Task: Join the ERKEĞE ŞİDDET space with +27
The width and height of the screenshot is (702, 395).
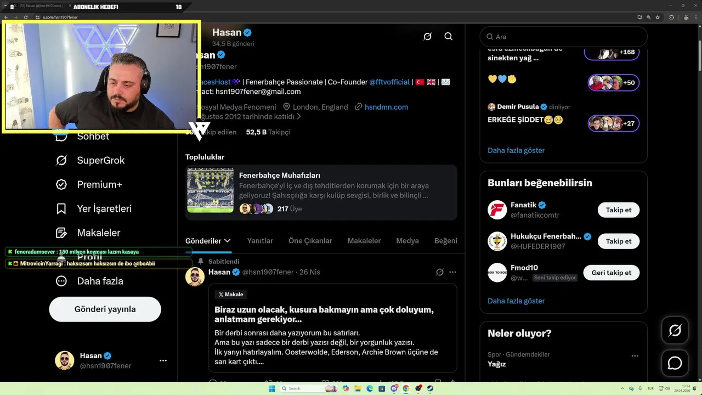Action: pyautogui.click(x=613, y=123)
